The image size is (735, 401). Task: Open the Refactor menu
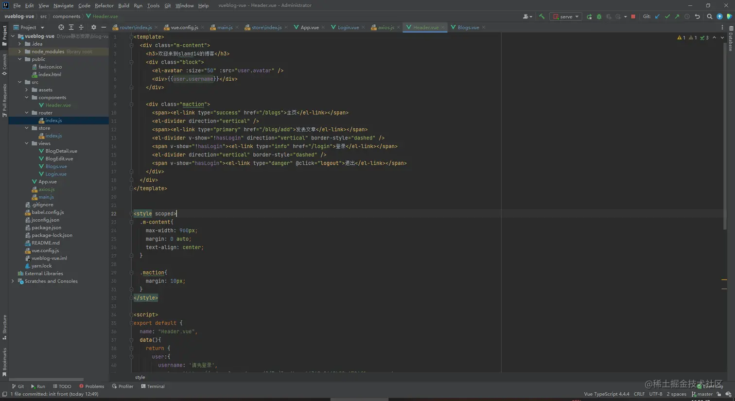pos(104,5)
